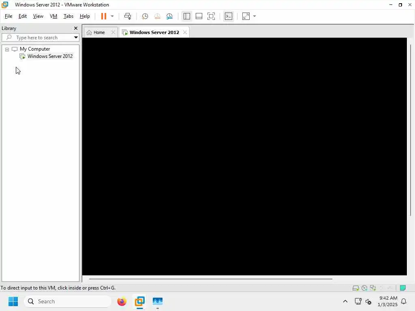Click the network adapter status icon
This screenshot has height=311, width=415.
(x=373, y=288)
